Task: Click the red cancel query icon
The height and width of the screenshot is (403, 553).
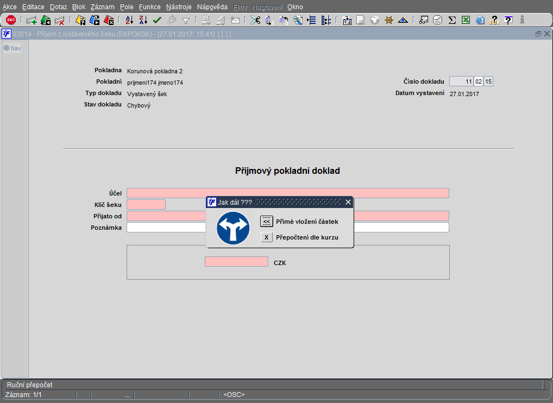Action: click(x=109, y=21)
